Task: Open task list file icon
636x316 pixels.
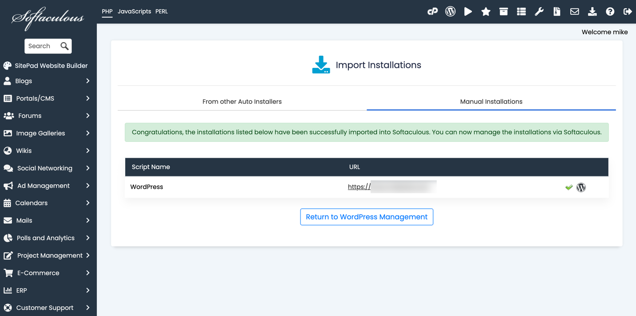Action: pyautogui.click(x=557, y=12)
